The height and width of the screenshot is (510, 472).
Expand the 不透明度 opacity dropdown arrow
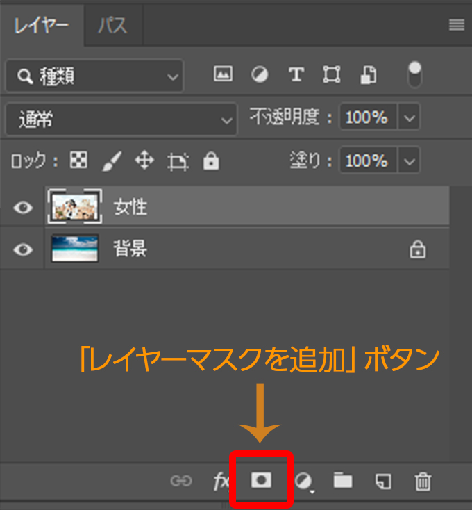410,118
